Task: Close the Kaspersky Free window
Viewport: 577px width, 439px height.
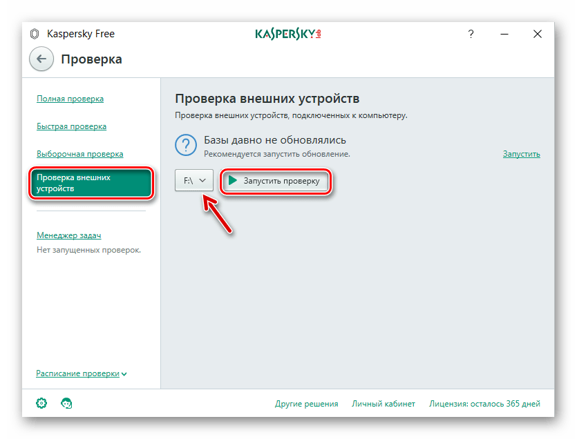Action: tap(537, 34)
